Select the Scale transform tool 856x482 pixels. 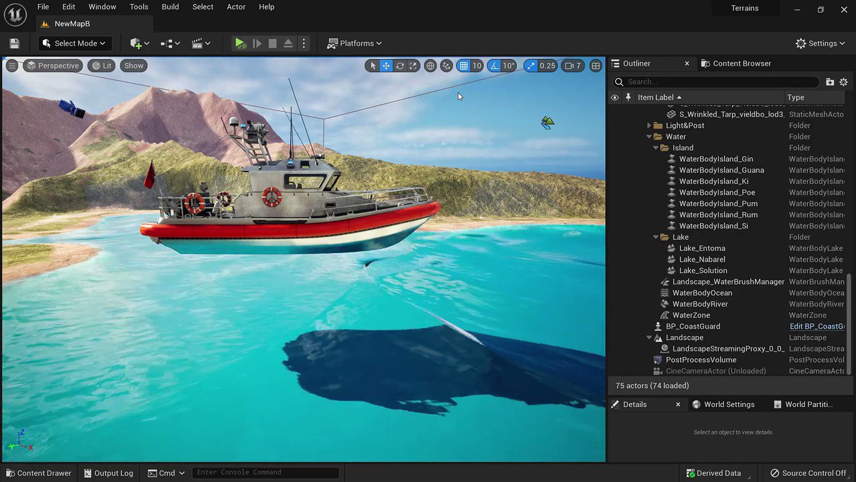coord(413,65)
